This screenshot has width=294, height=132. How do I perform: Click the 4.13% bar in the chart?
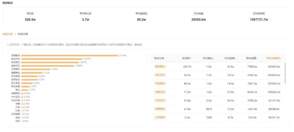coord(29,80)
